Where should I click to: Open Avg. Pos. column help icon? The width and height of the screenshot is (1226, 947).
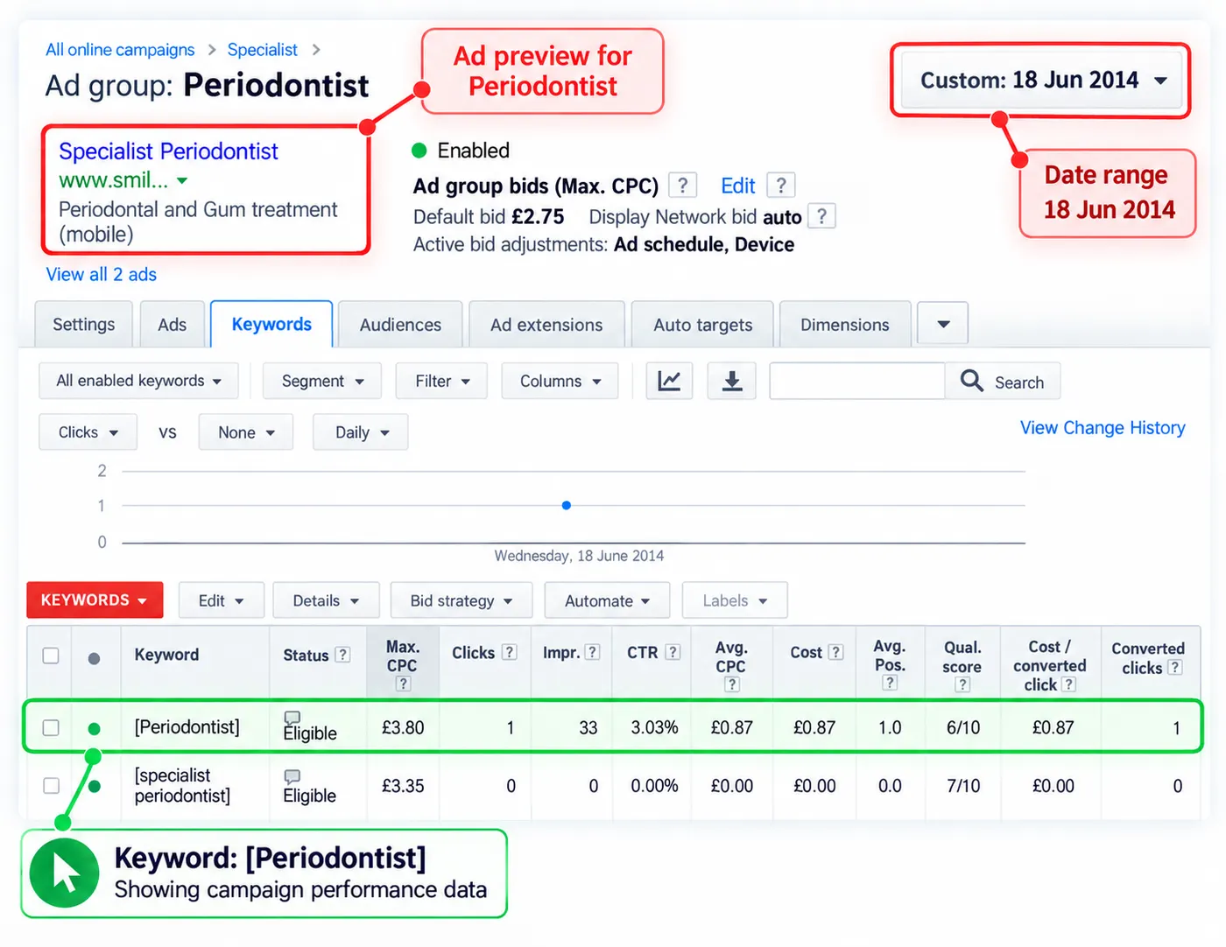pos(890,683)
